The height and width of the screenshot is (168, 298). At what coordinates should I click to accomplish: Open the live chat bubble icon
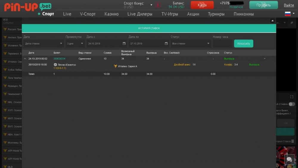click(x=289, y=159)
